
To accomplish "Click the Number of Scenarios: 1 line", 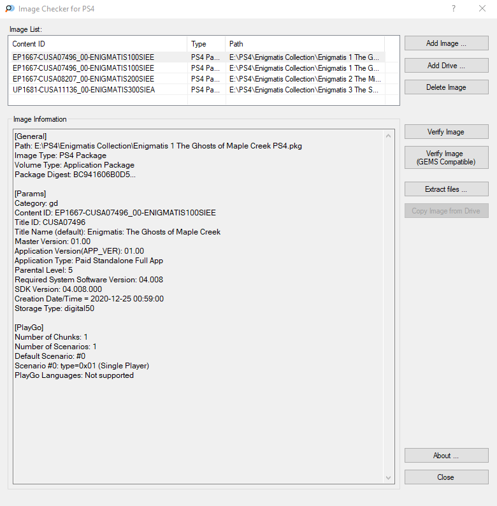I will point(55,347).
